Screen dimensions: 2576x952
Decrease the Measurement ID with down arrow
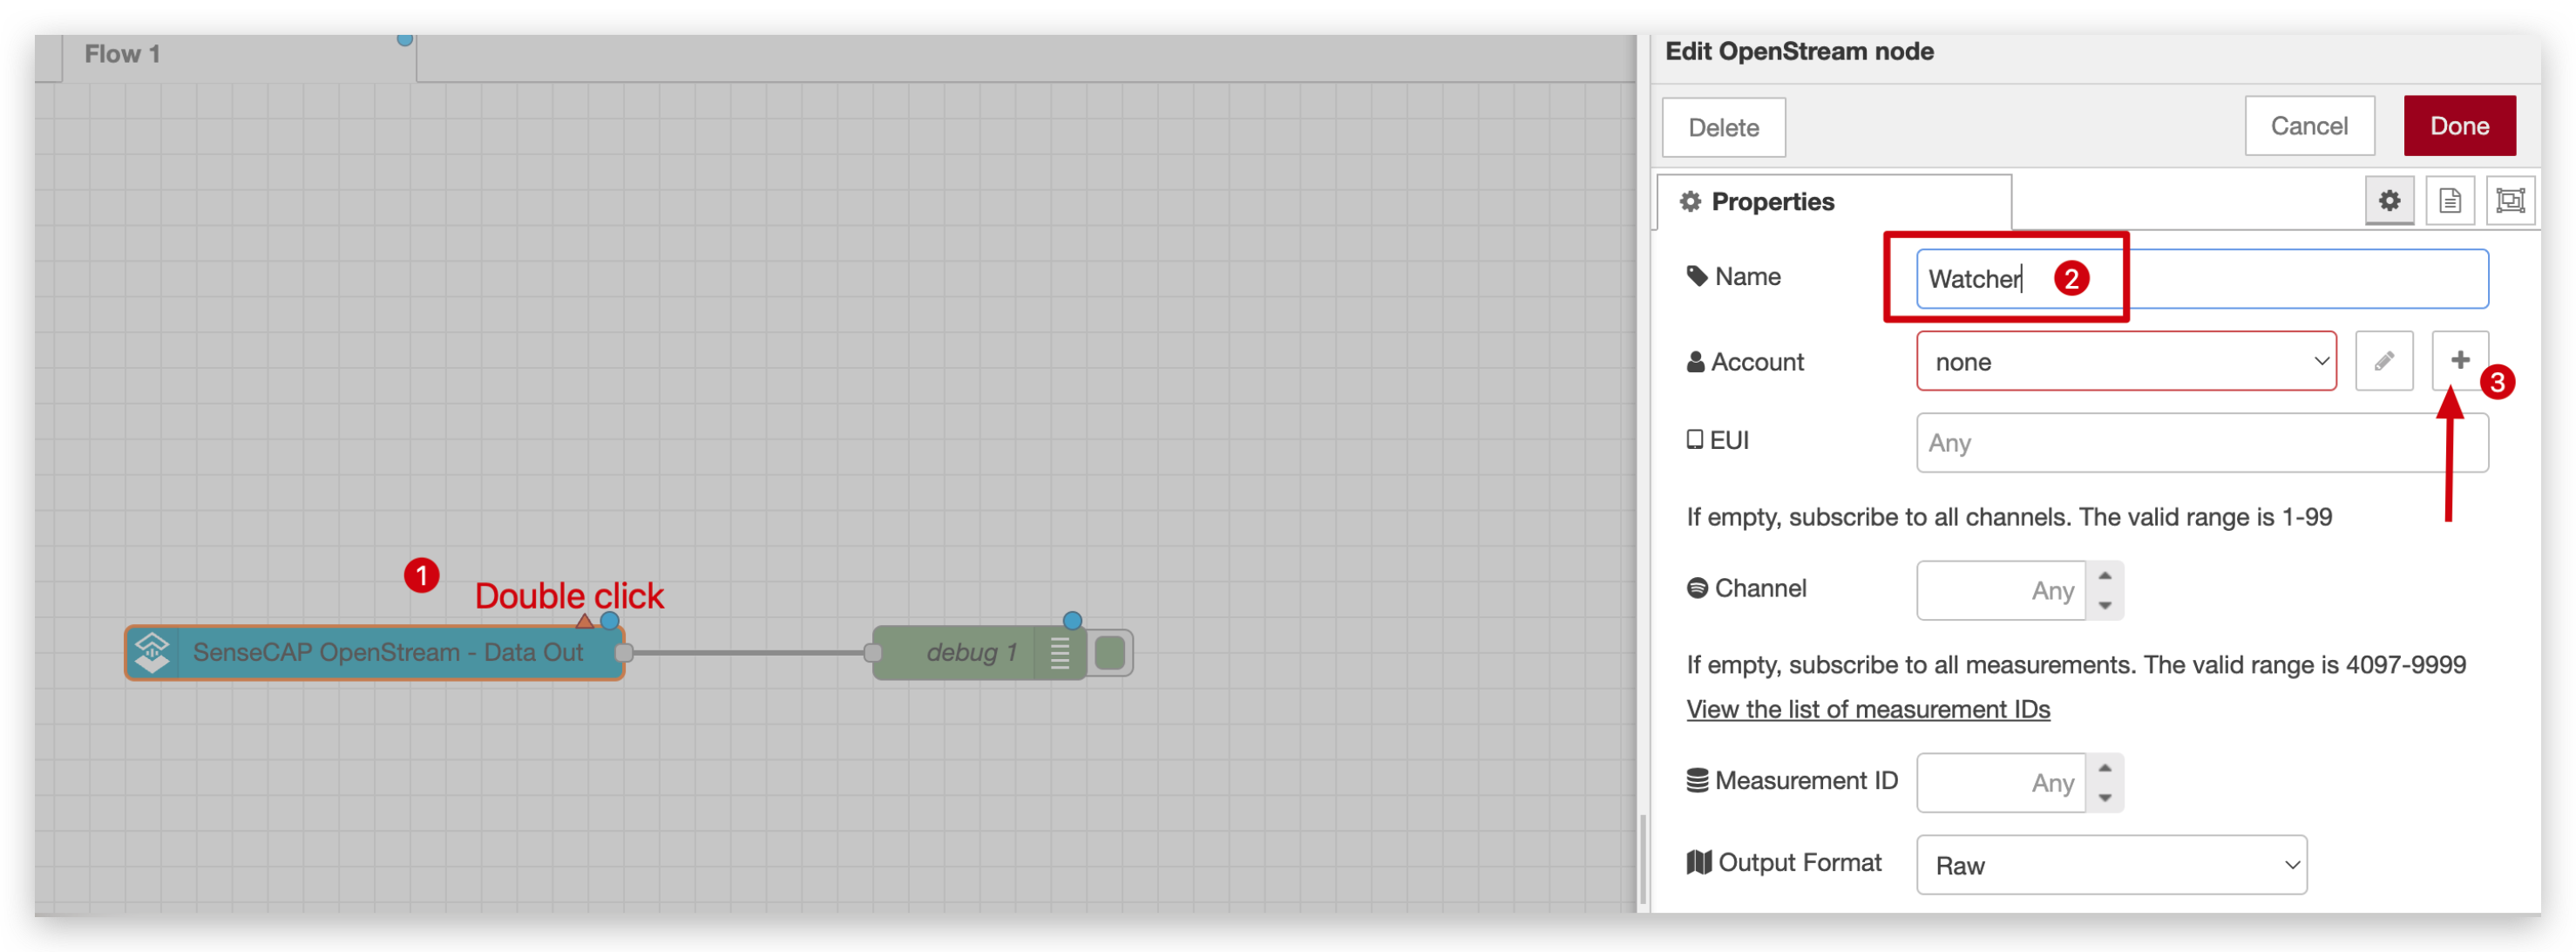pyautogui.click(x=2105, y=797)
